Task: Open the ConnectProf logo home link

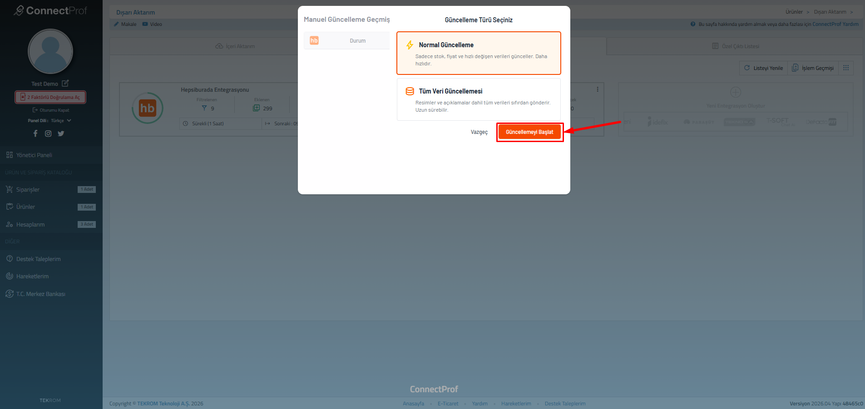Action: click(x=50, y=10)
